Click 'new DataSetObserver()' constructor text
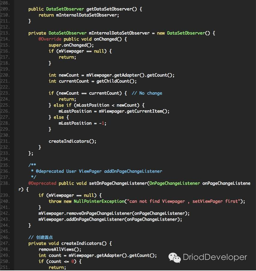256x271 pixels. (183, 33)
